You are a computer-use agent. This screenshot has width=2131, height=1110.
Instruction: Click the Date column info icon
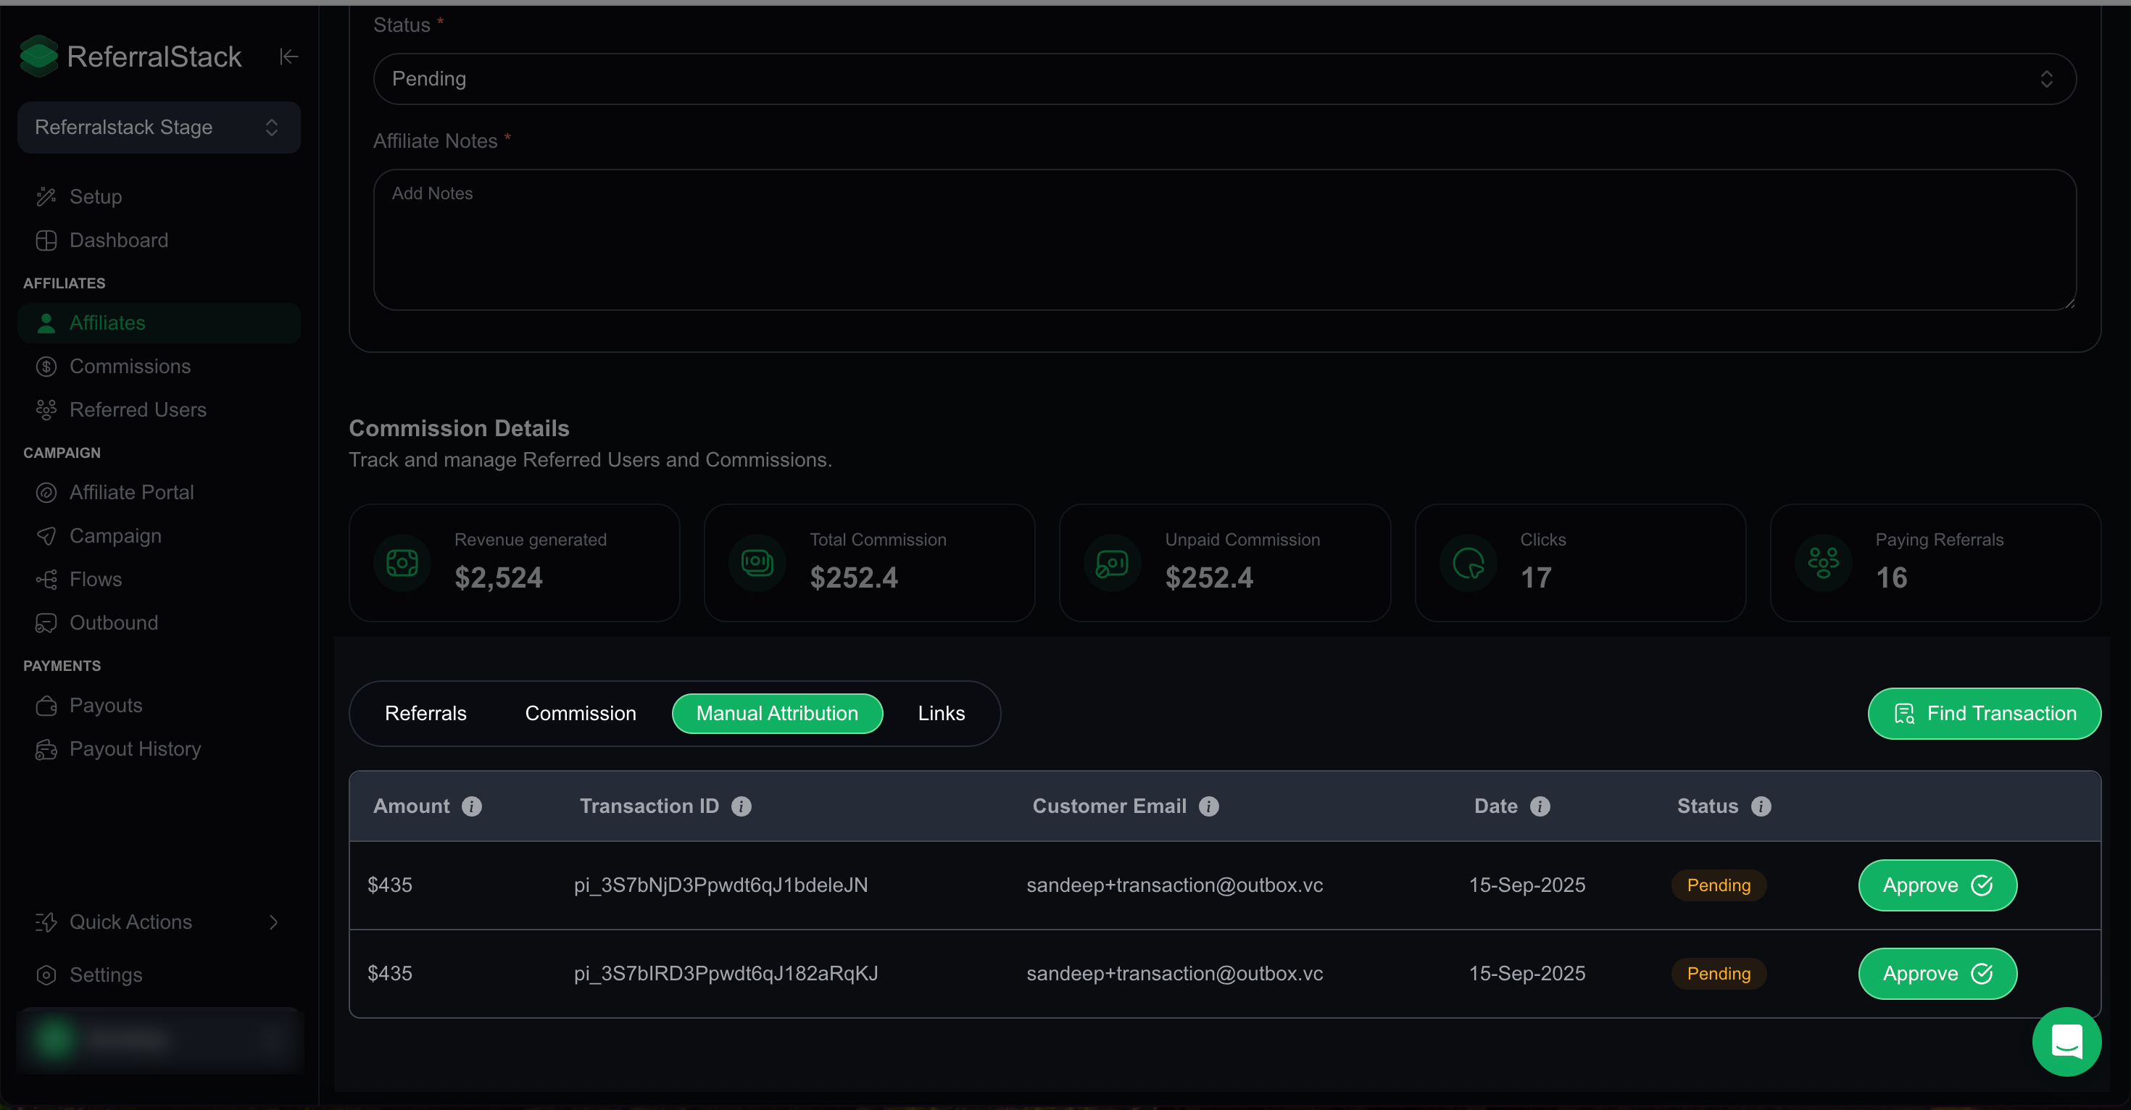point(1540,806)
